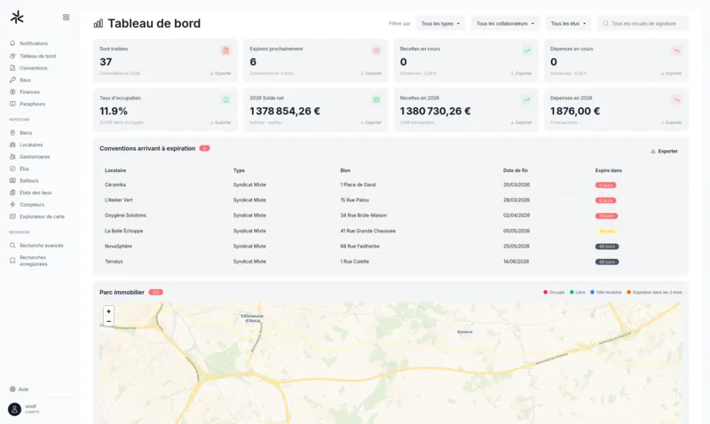Toggle the Occupé legend filter
The width and height of the screenshot is (710, 424).
click(555, 292)
